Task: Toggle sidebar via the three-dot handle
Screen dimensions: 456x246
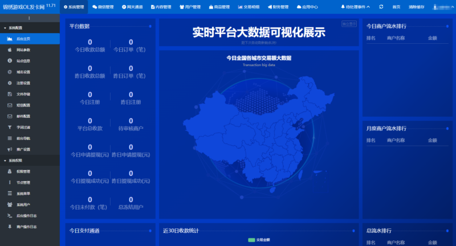Action: coord(29,18)
